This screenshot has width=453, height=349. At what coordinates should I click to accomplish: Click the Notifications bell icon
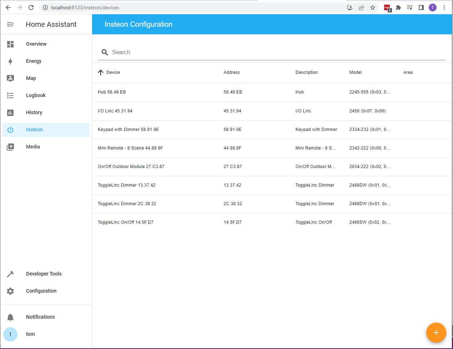click(10, 317)
